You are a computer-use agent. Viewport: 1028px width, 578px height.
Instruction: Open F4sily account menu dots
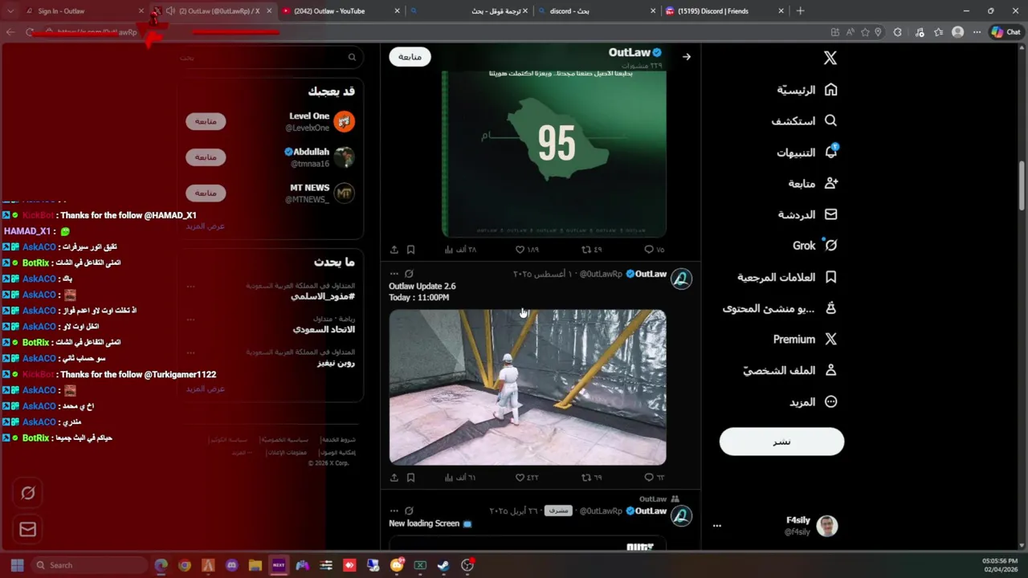[x=717, y=526]
